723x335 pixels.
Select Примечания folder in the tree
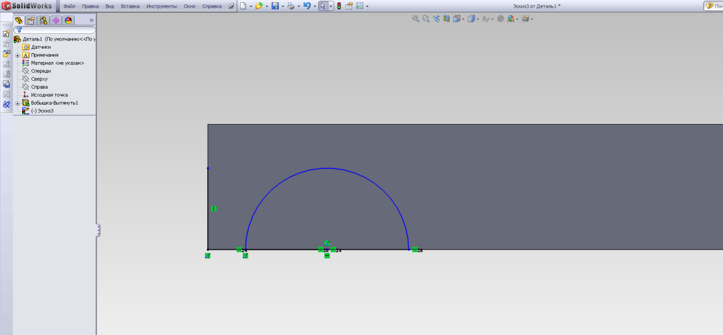tap(40, 55)
